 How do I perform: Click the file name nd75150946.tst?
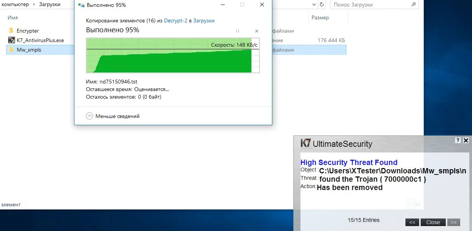(118, 82)
